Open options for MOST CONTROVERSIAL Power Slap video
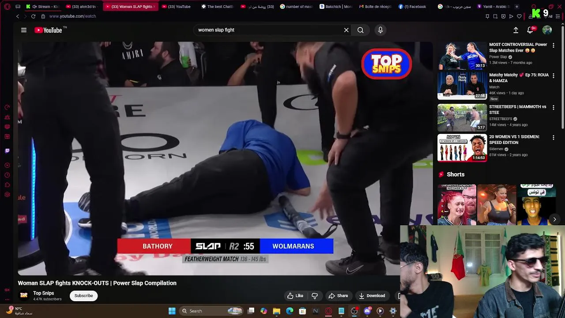The image size is (565, 318). [x=554, y=45]
